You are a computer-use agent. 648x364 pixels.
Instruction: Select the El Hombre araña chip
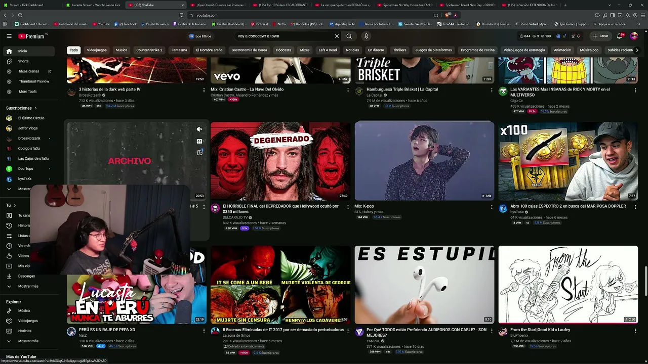pyautogui.click(x=210, y=50)
